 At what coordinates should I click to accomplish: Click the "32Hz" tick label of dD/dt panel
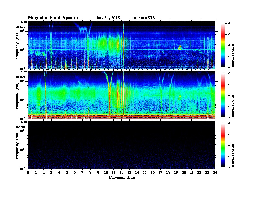24,71
